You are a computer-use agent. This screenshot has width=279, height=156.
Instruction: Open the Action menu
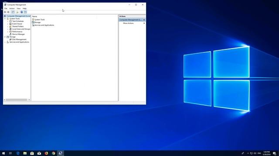click(x=12, y=9)
